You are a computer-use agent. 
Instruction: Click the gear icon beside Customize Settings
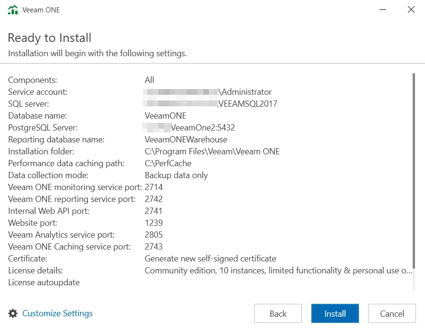13,313
